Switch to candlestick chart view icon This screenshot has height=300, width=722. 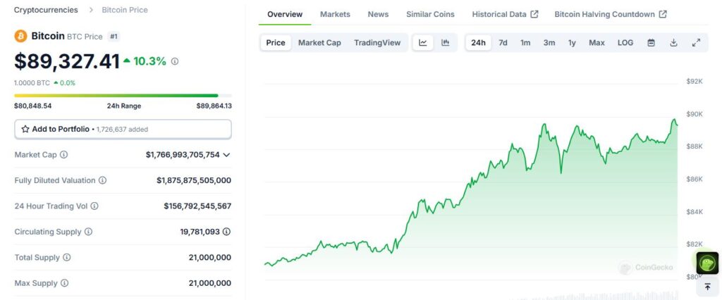click(446, 43)
